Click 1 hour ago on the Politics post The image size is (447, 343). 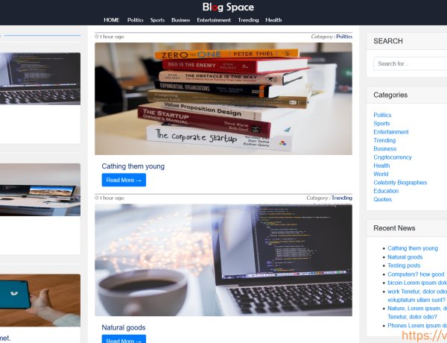coord(112,37)
